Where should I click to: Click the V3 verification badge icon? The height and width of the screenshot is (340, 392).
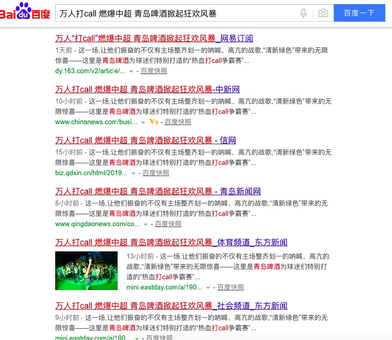coord(154,122)
